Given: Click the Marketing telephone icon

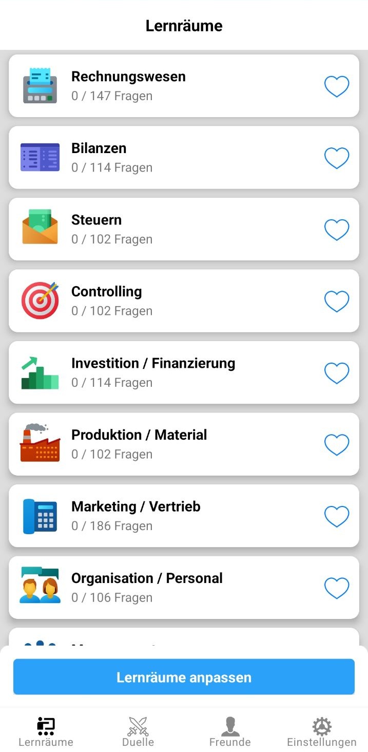Looking at the screenshot, I should point(40,516).
